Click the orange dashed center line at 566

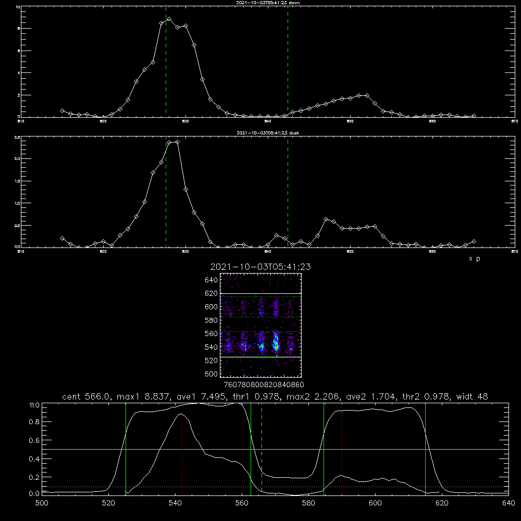[x=262, y=449]
